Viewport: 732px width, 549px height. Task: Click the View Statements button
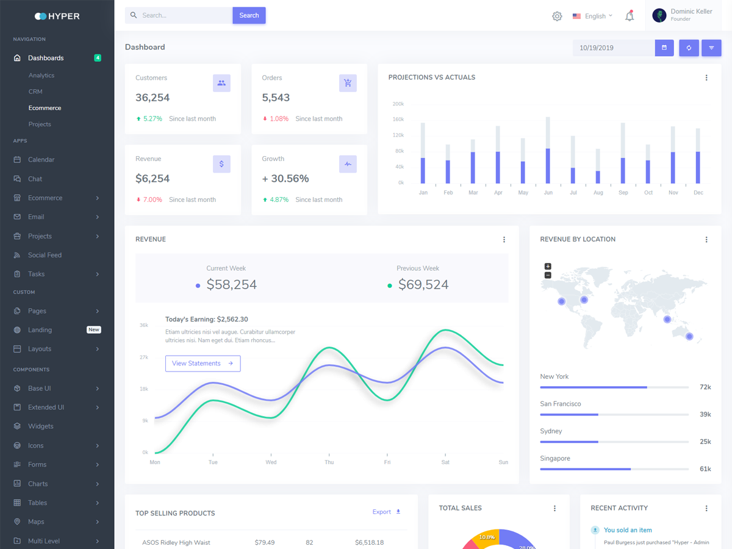pos(203,364)
